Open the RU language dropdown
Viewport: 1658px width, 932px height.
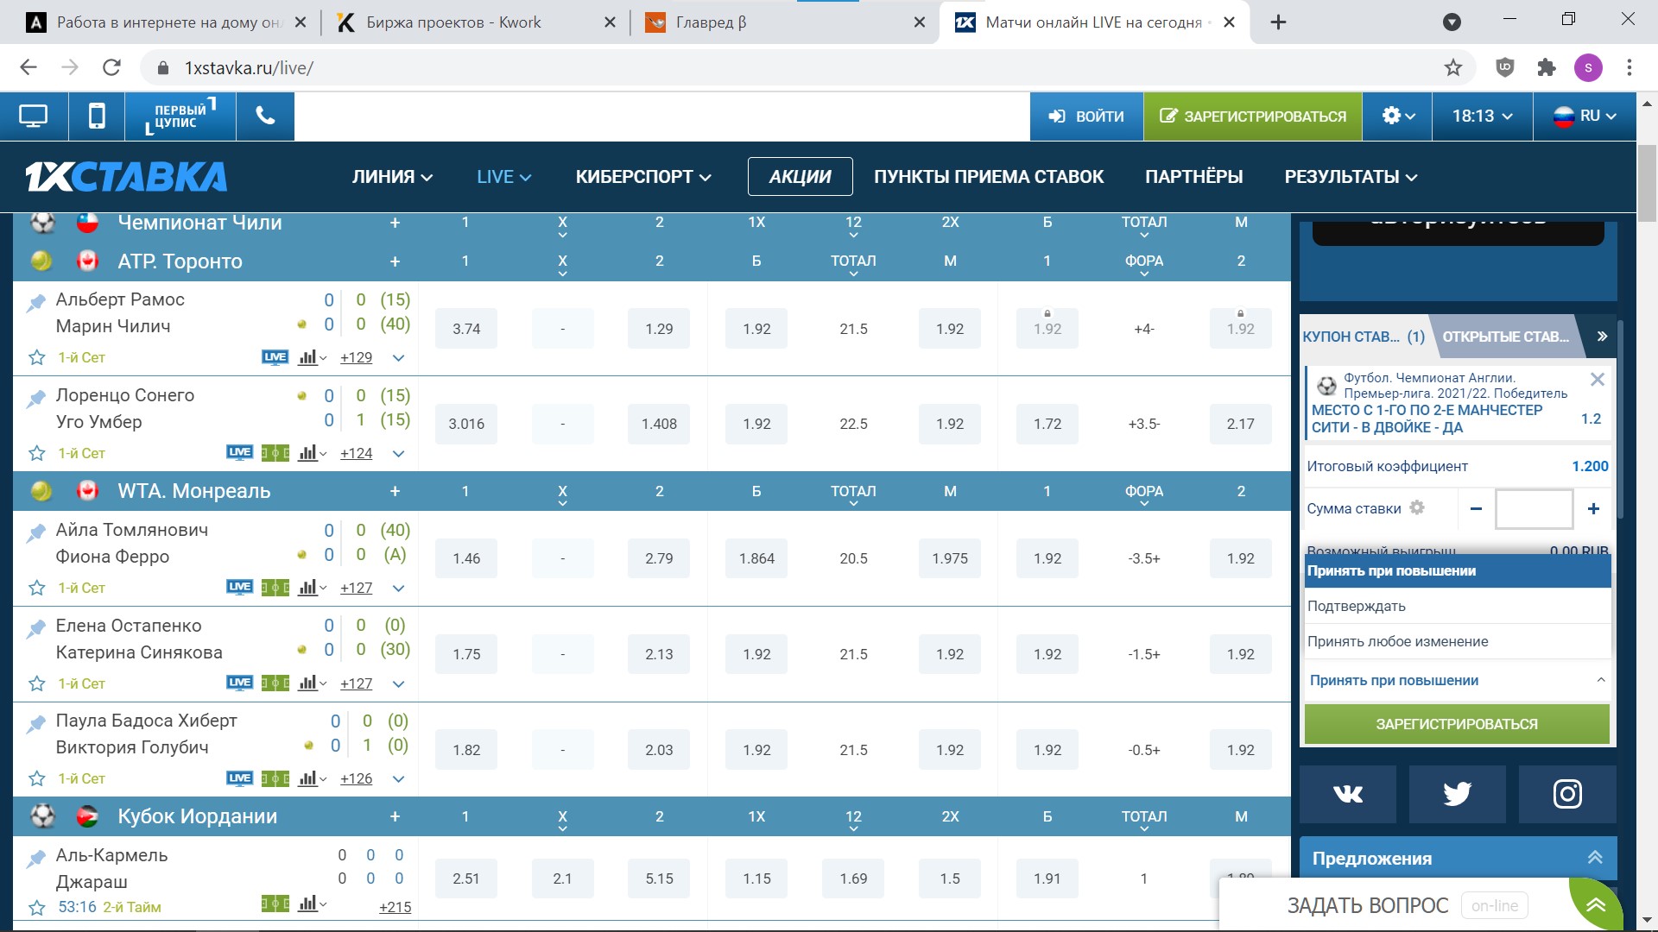point(1585,116)
